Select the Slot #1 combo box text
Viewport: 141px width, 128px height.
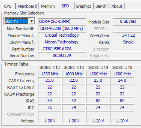tap(17, 21)
